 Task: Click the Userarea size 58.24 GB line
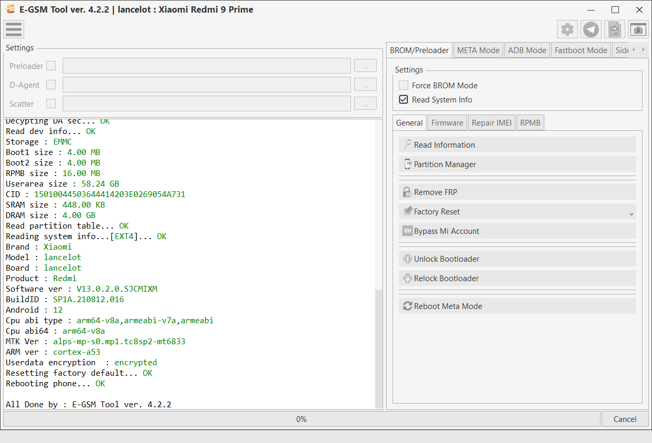pos(63,184)
